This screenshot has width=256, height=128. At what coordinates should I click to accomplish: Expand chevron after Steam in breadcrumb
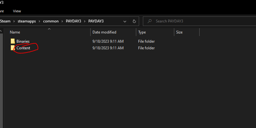coord(13,21)
